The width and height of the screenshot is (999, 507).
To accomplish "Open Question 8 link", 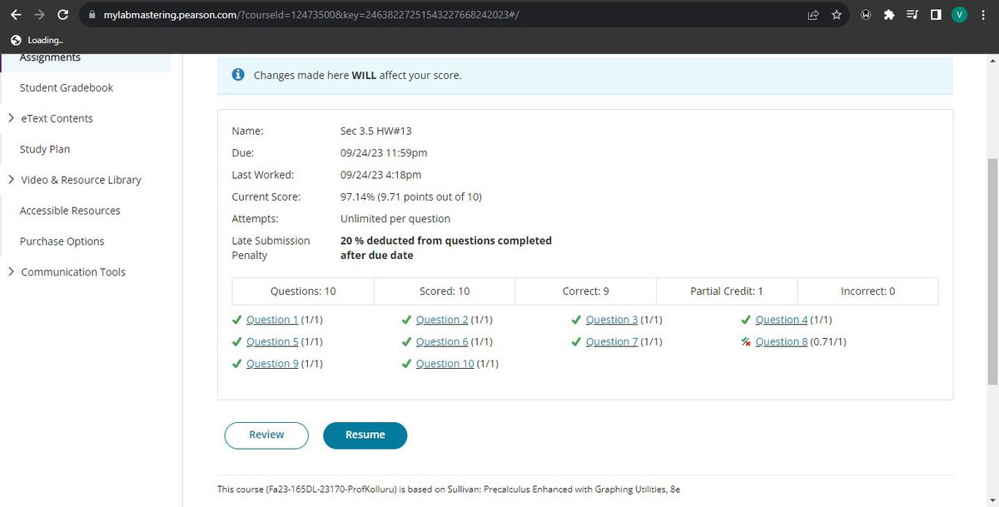I will (x=782, y=342).
